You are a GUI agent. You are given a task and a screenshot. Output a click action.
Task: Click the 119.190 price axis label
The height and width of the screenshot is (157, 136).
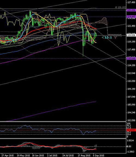click(x=131, y=42)
